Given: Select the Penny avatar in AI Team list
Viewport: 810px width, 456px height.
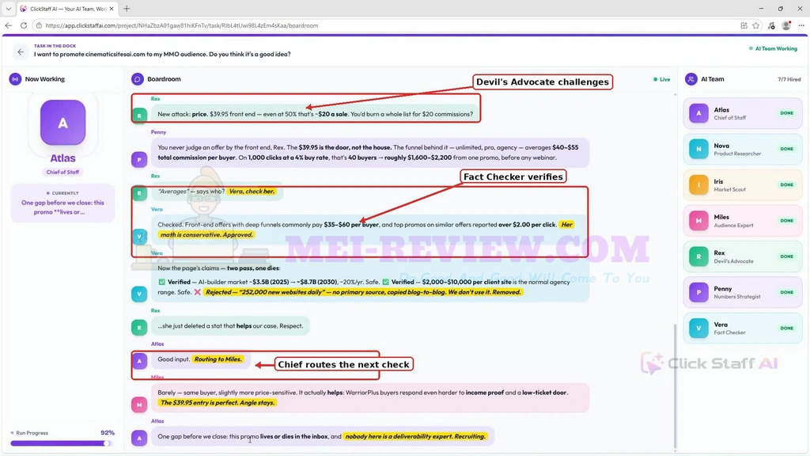Looking at the screenshot, I should (x=698, y=292).
